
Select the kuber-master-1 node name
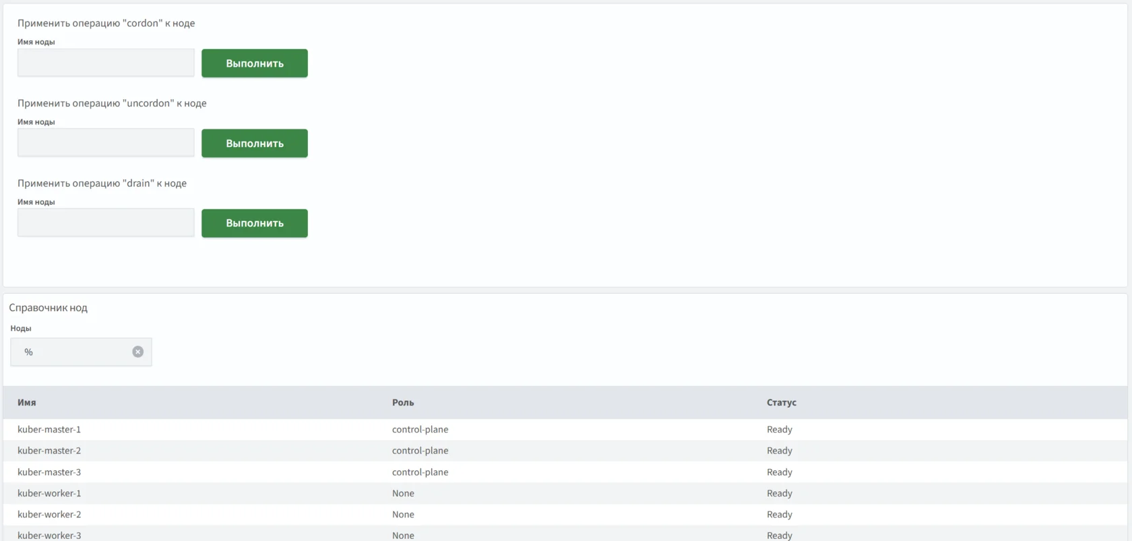pyautogui.click(x=49, y=429)
